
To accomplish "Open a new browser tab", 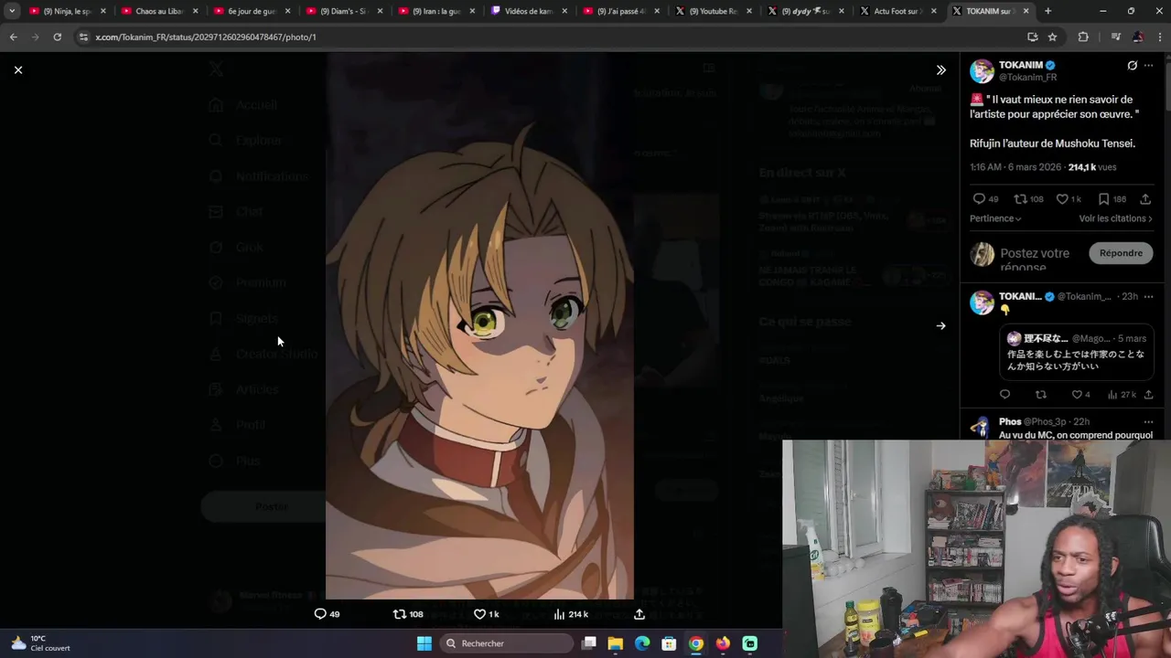I will (x=1047, y=11).
